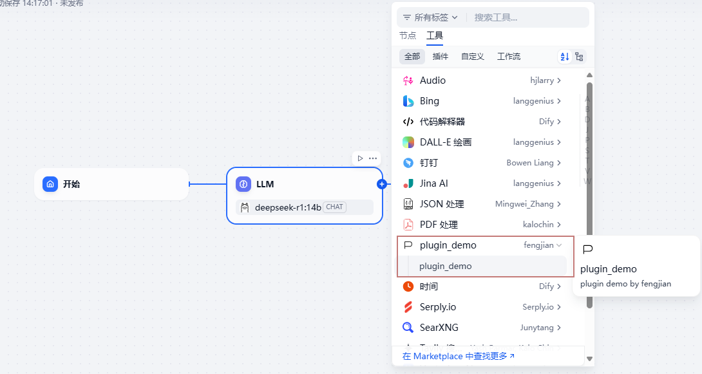The image size is (702, 374).
Task: Expand the JSON 处理 tool group
Action: coord(559,204)
